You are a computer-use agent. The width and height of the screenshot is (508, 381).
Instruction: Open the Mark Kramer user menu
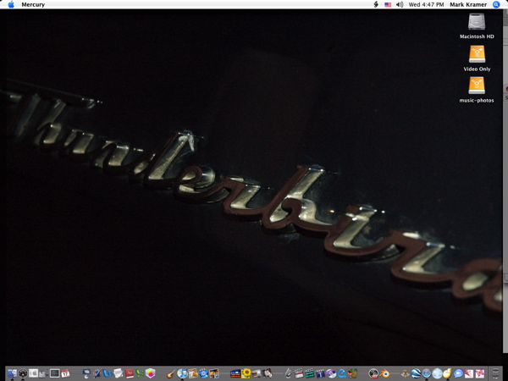[x=468, y=4]
